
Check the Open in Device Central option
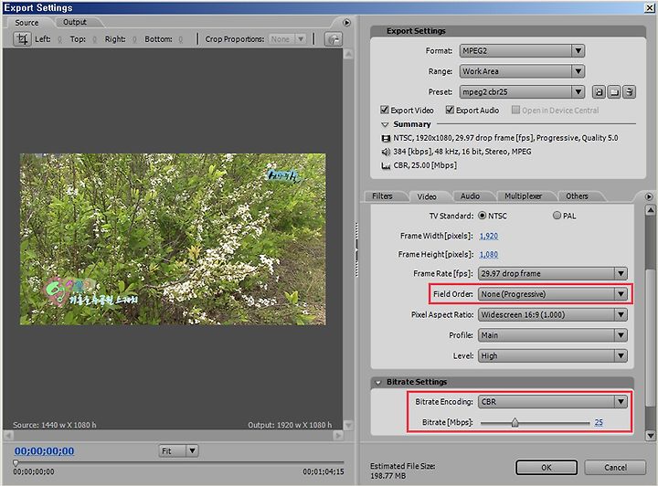[515, 110]
